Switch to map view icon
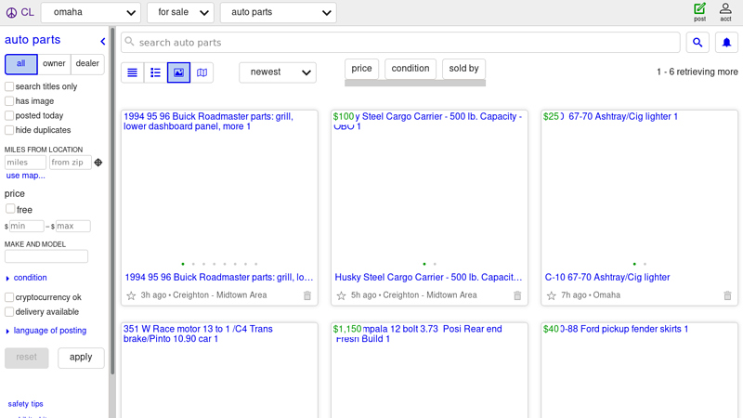Viewport: 743px width, 418px height. coord(202,72)
